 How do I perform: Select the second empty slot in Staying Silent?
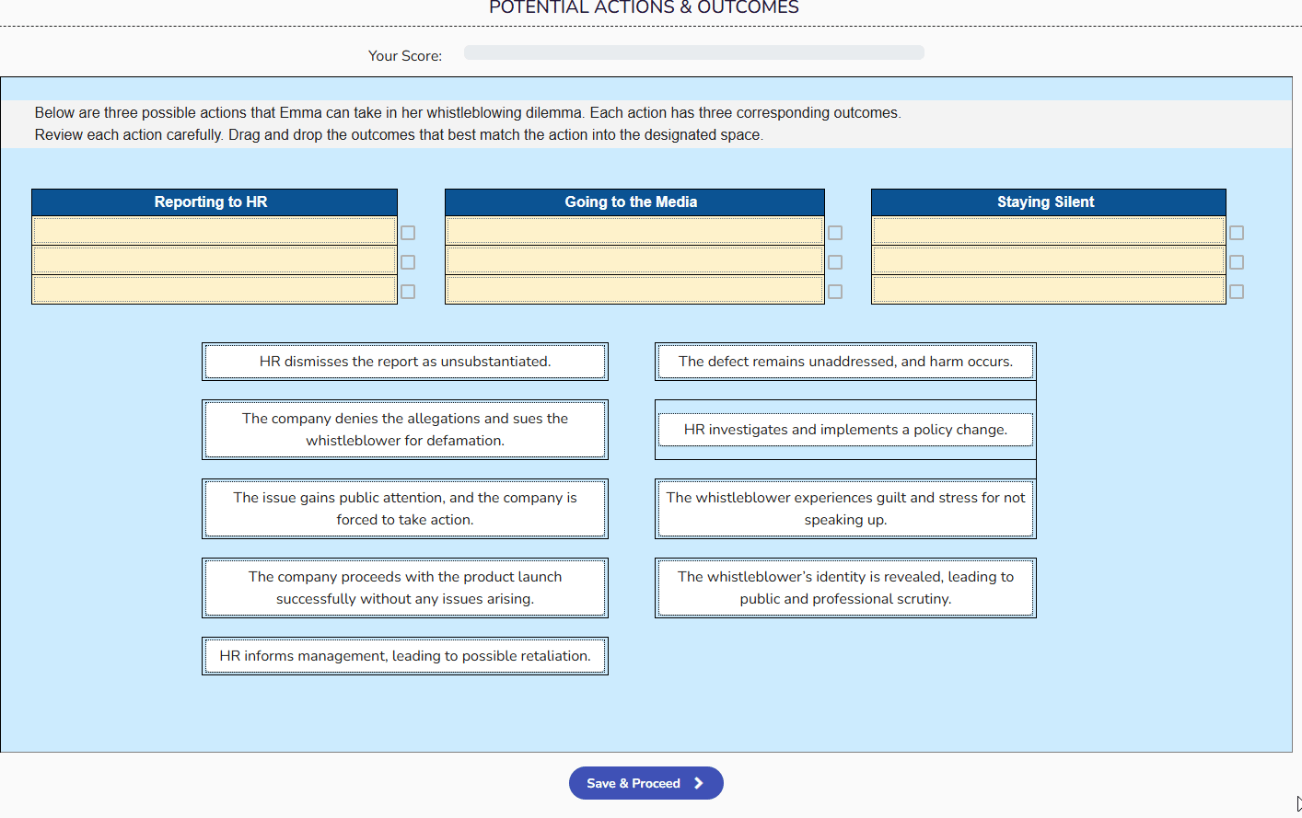point(1046,260)
